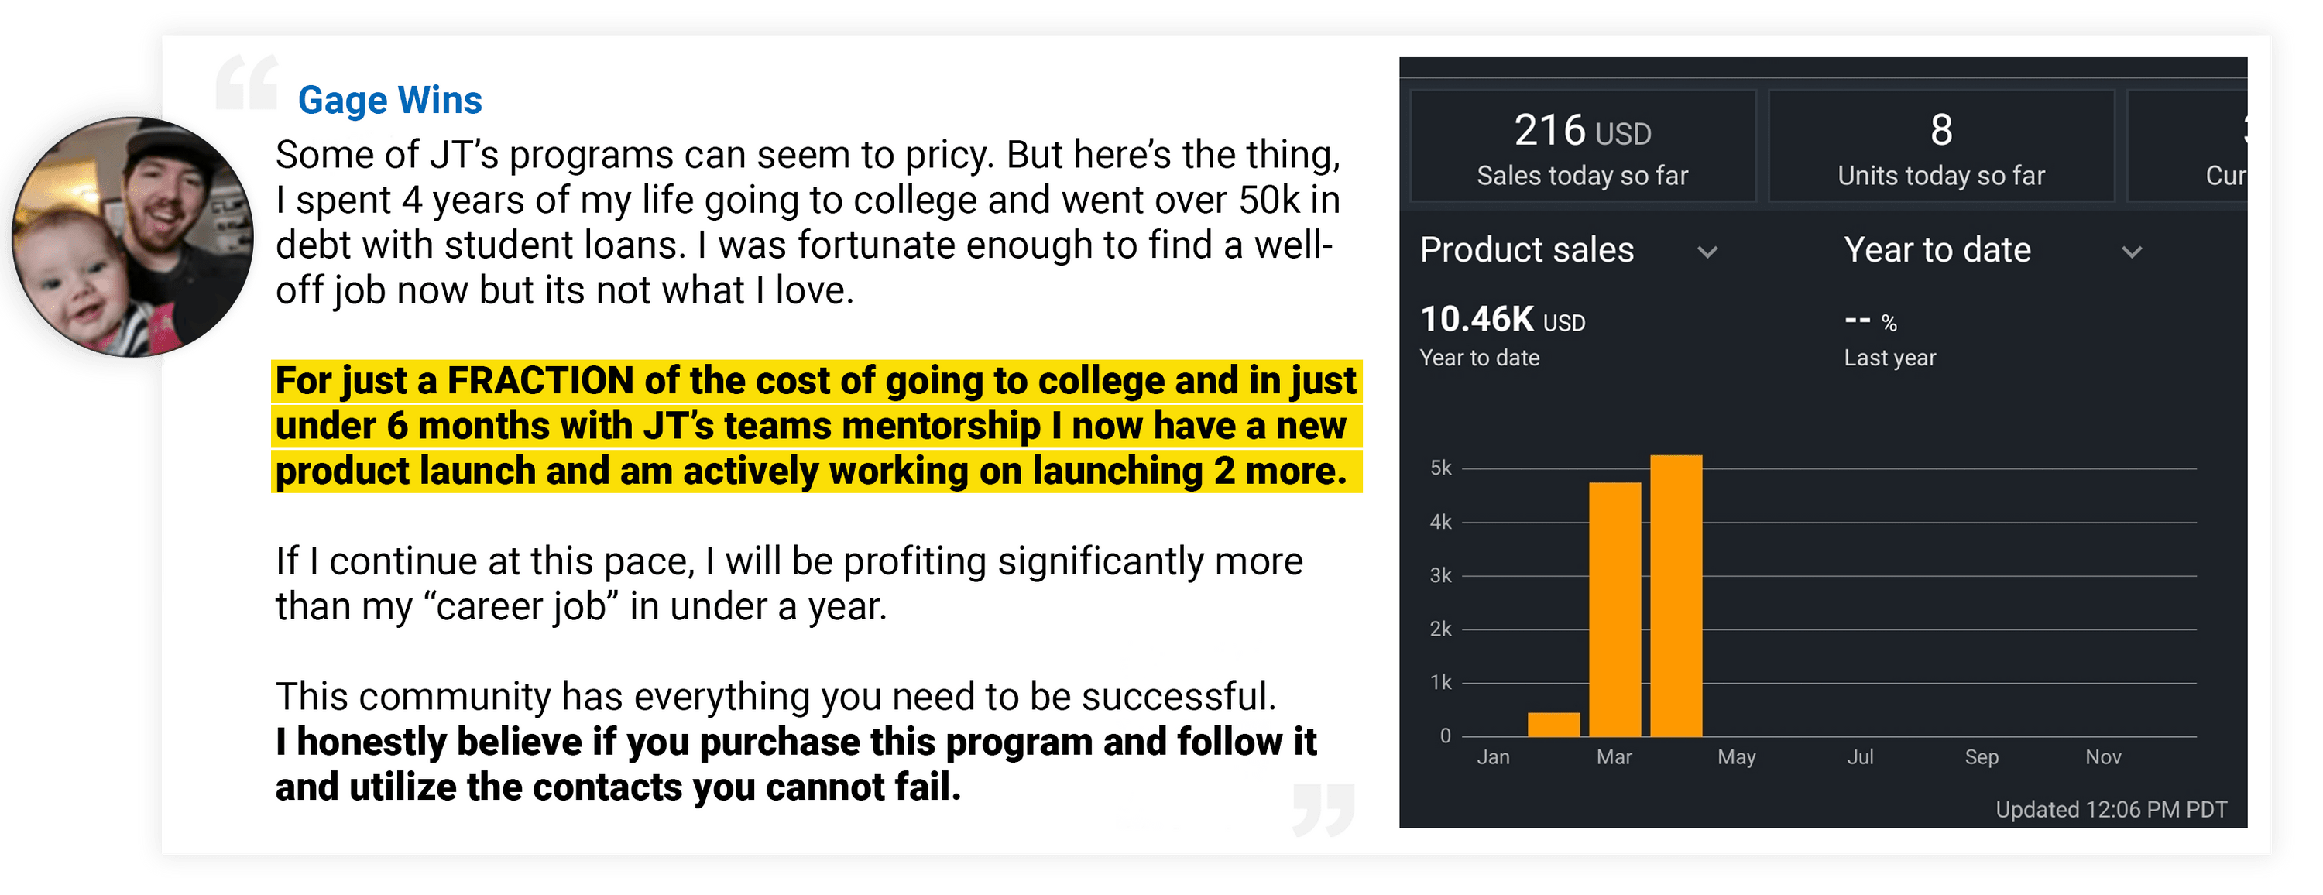
Task: Click the yellow highlighted testimonial text
Action: 815,427
